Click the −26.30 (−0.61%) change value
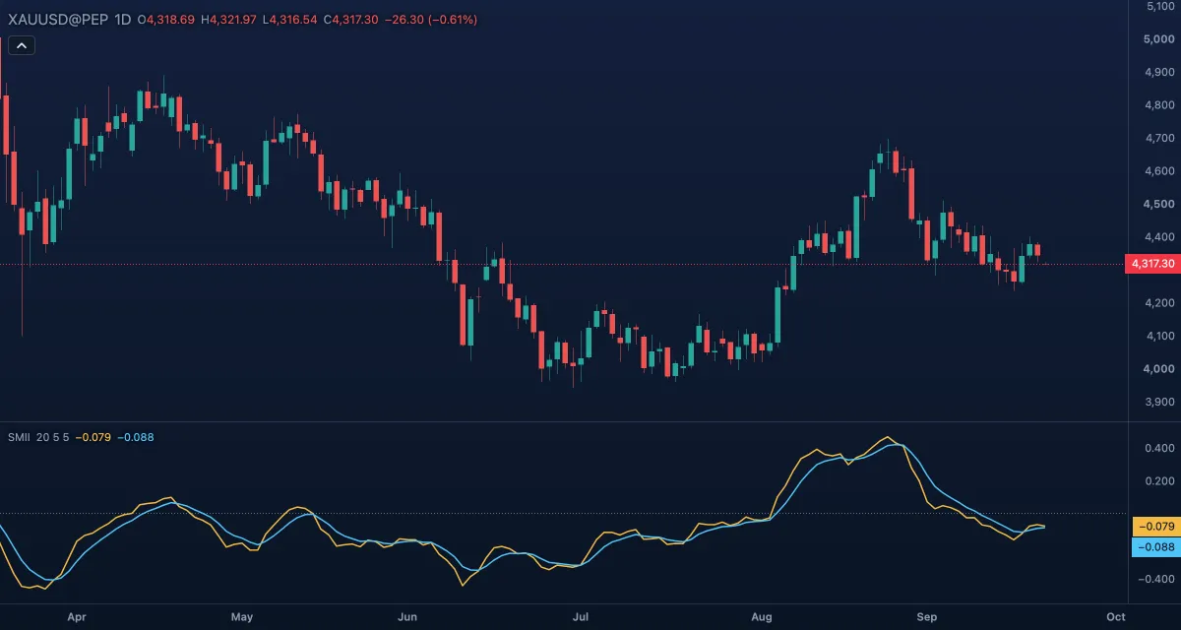Image resolution: width=1181 pixels, height=630 pixels. click(431, 20)
